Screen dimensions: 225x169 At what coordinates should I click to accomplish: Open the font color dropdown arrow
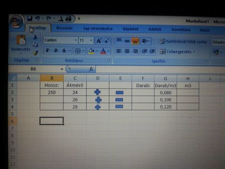[109, 51]
